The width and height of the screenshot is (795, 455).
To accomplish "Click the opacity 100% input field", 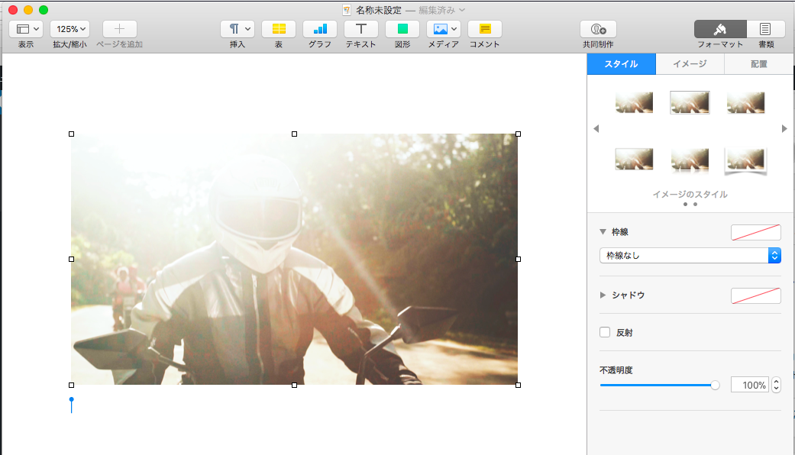I will click(749, 386).
